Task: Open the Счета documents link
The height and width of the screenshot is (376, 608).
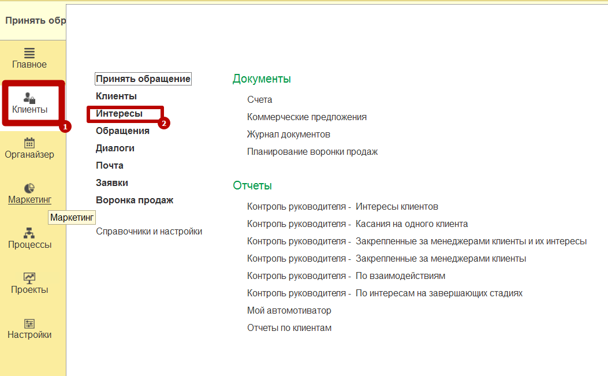Action: pos(259,100)
